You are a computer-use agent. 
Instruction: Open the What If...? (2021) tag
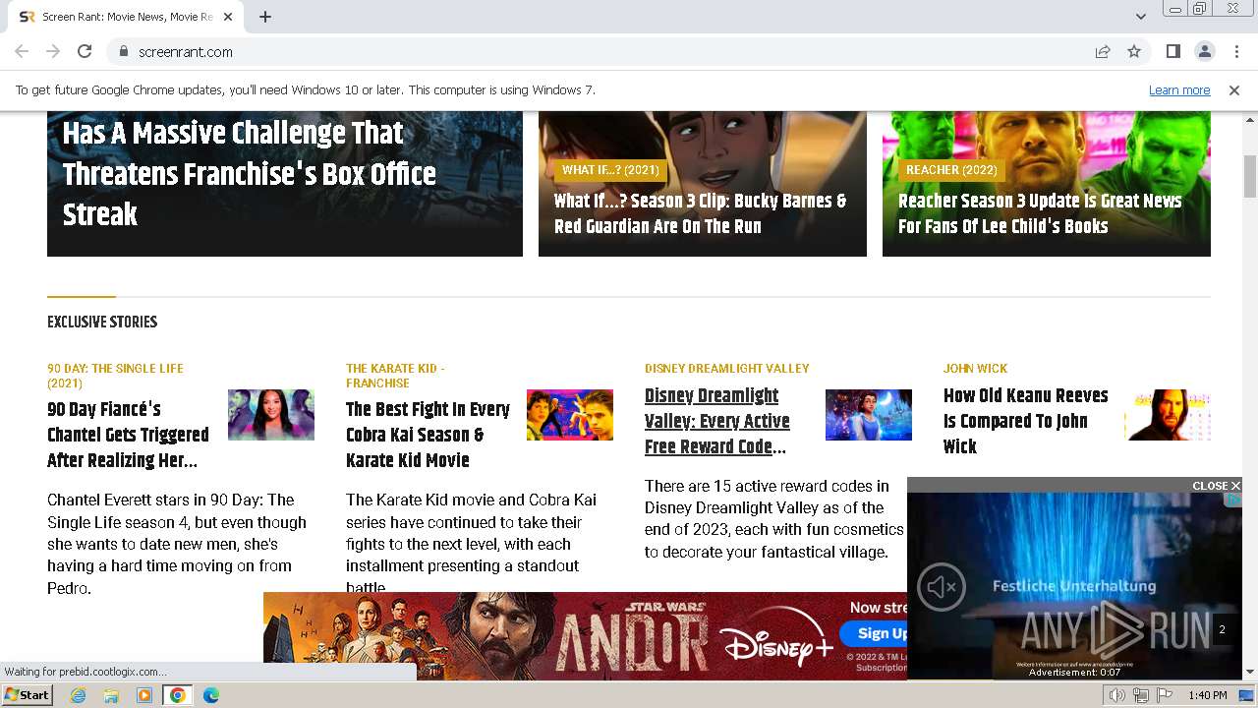tap(610, 170)
